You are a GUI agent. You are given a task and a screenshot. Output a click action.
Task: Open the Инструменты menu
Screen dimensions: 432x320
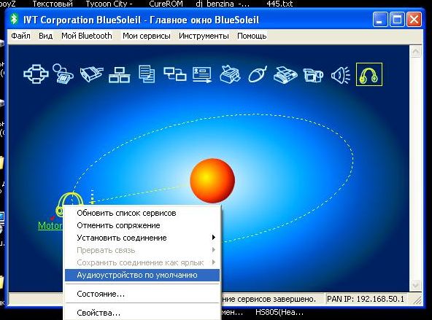point(204,36)
